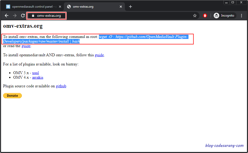Viewport: 248px width, 153px height.
Task: Select the omv-extras.org tab
Action: (94, 7)
